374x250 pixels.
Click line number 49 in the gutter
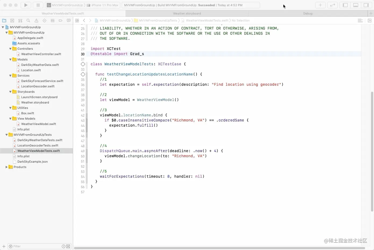tap(83, 151)
